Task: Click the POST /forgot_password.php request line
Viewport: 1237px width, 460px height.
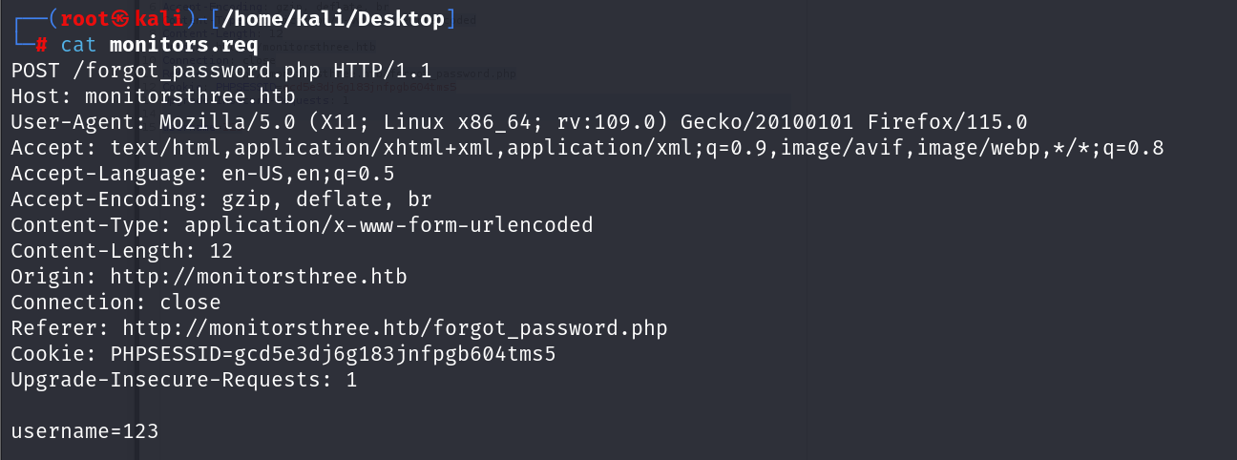Action: coord(221,71)
